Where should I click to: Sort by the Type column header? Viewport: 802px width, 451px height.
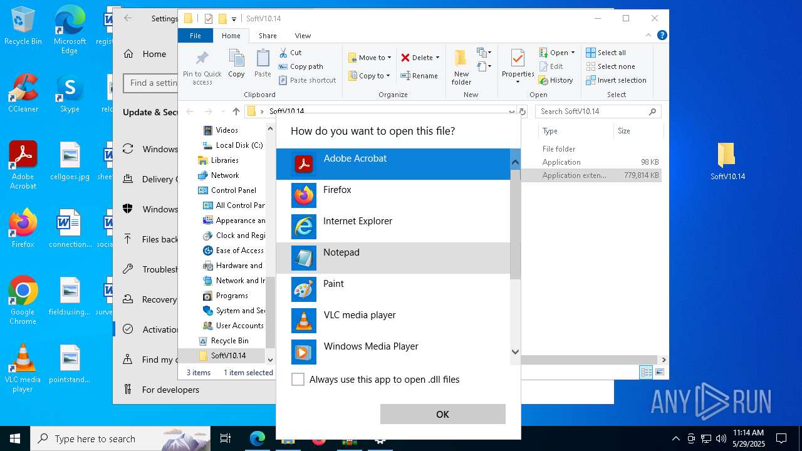(x=575, y=131)
